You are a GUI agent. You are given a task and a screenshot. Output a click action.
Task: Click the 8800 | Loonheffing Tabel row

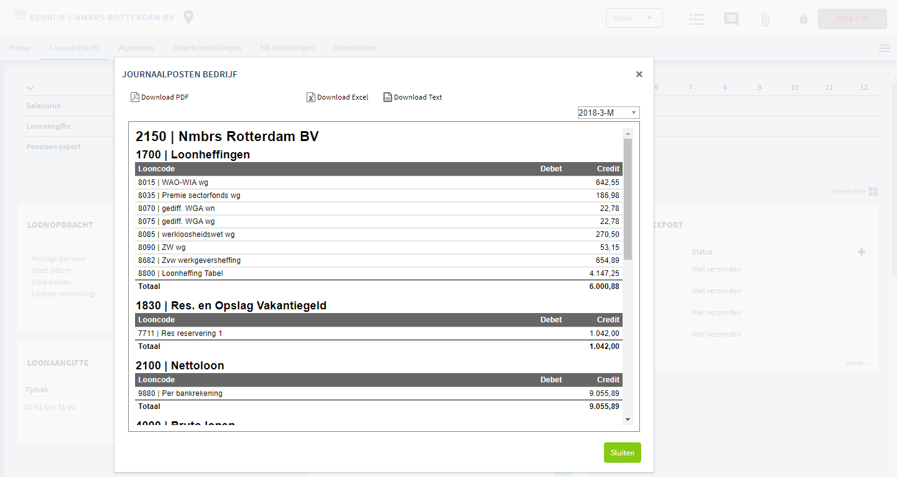click(378, 273)
